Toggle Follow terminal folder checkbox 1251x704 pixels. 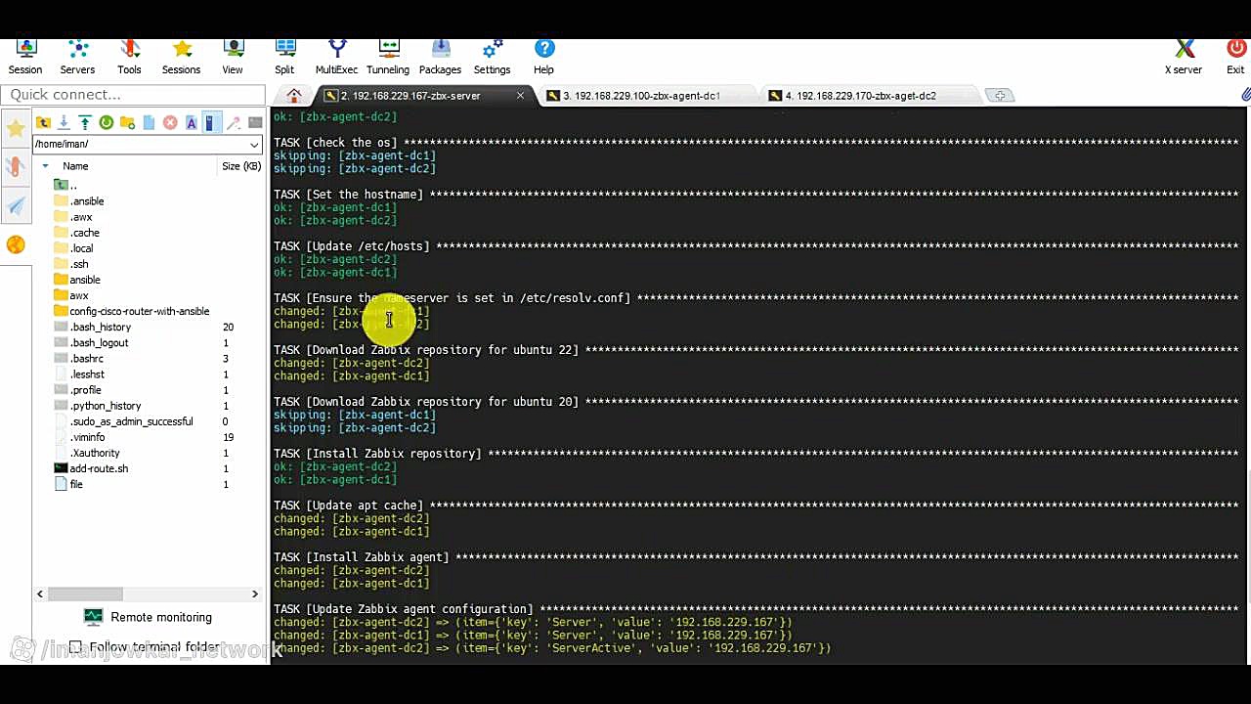pyautogui.click(x=75, y=647)
